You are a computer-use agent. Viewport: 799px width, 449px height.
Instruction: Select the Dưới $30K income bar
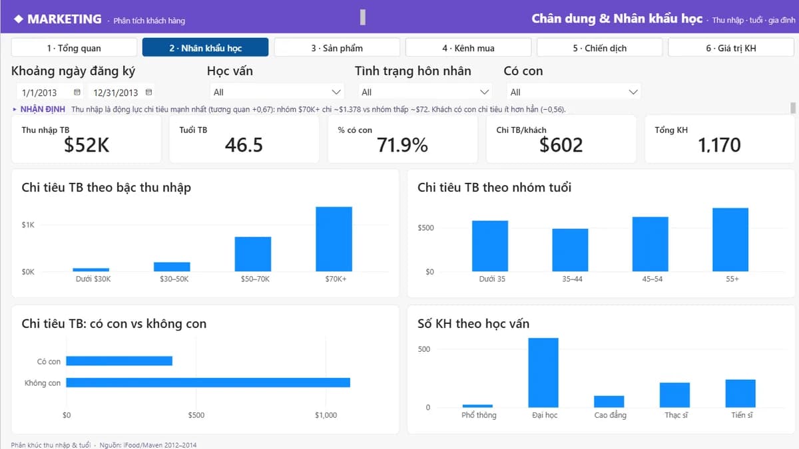[x=91, y=269]
